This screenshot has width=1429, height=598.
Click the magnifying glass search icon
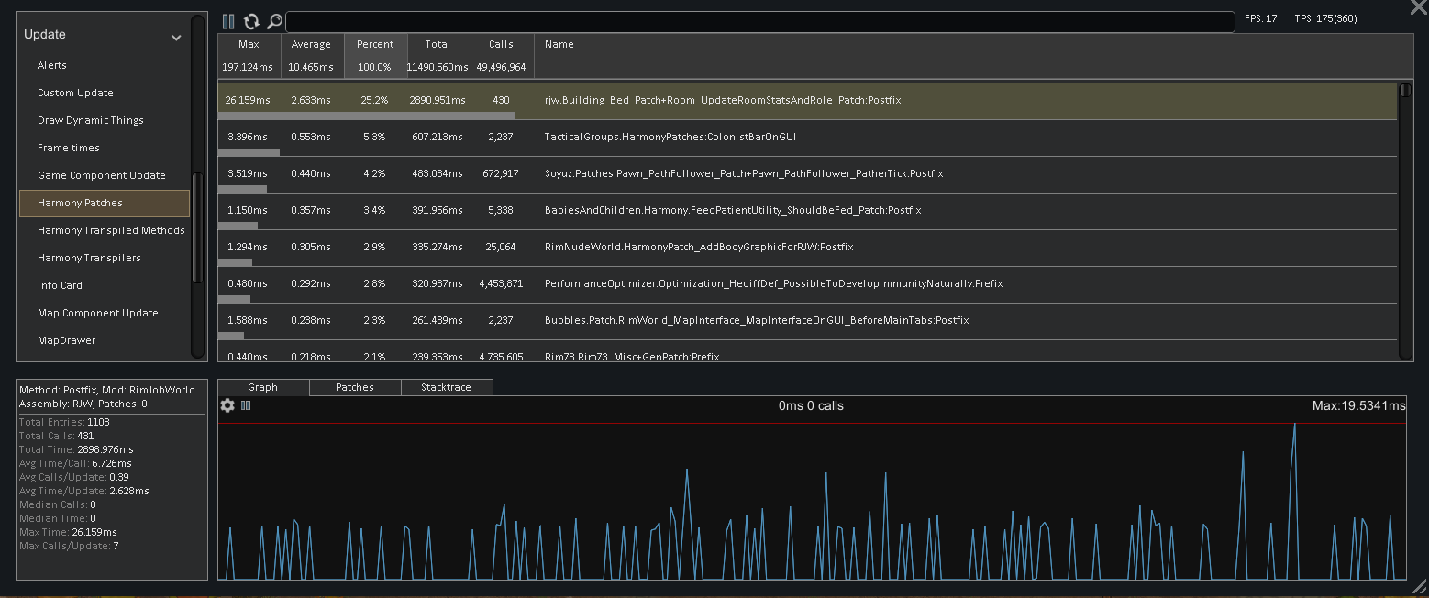tap(273, 21)
